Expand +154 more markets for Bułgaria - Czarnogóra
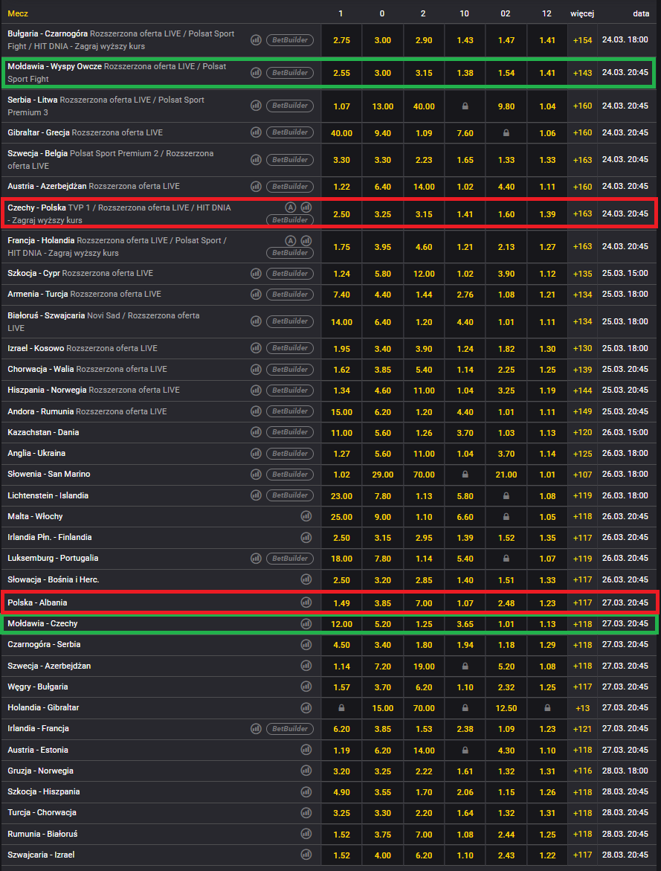Image resolution: width=661 pixels, height=871 pixels. click(582, 40)
